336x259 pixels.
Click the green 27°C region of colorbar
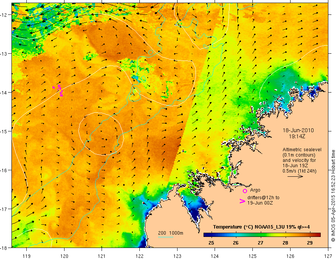pyautogui.click(x=260, y=235)
